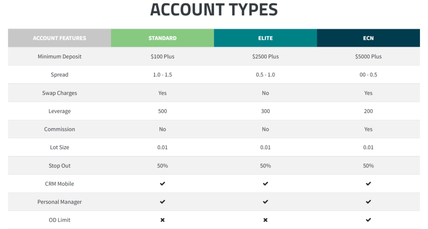This screenshot has width=428, height=229.
Task: Click the ECN OD Limit checkmark
Action: [x=368, y=220]
